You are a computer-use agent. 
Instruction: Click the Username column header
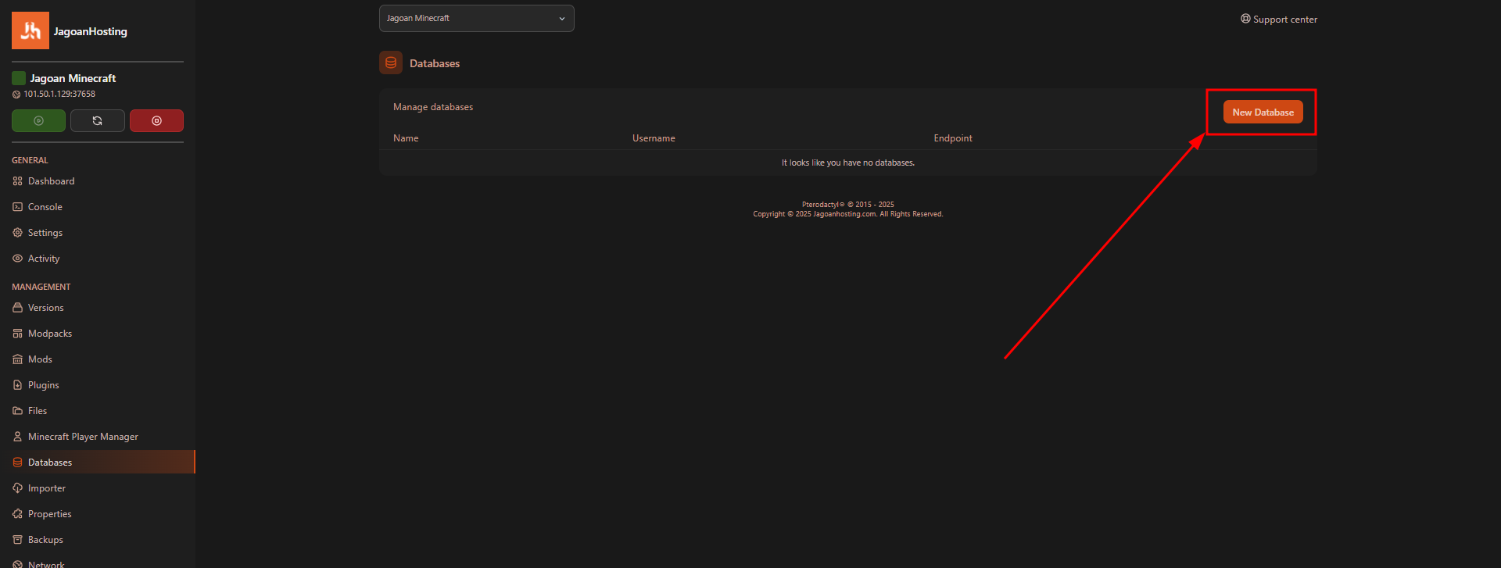coord(654,138)
